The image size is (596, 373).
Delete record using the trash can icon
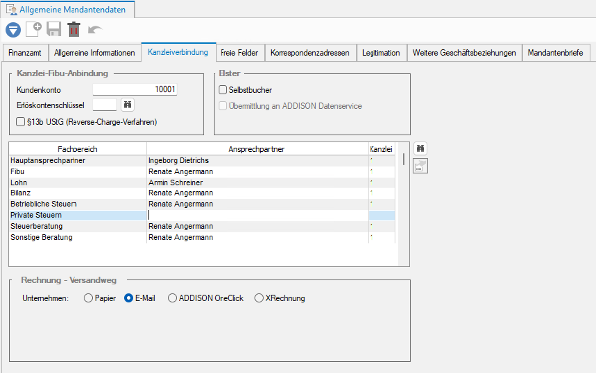pos(74,29)
